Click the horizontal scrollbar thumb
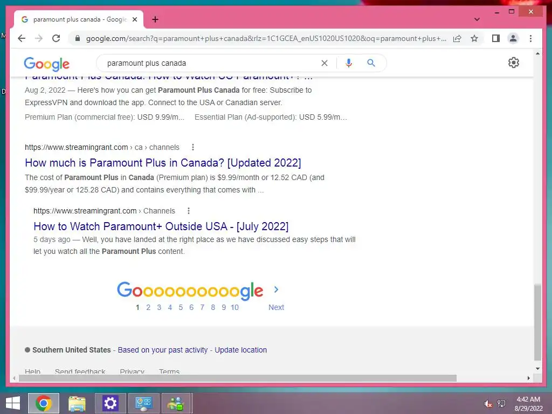Viewport: 552px width, 414px height. (x=238, y=378)
